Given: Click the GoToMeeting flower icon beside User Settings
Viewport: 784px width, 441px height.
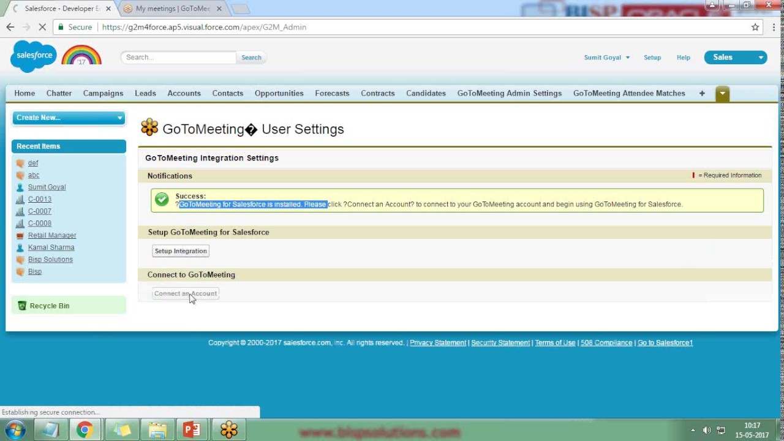Looking at the screenshot, I should point(149,127).
